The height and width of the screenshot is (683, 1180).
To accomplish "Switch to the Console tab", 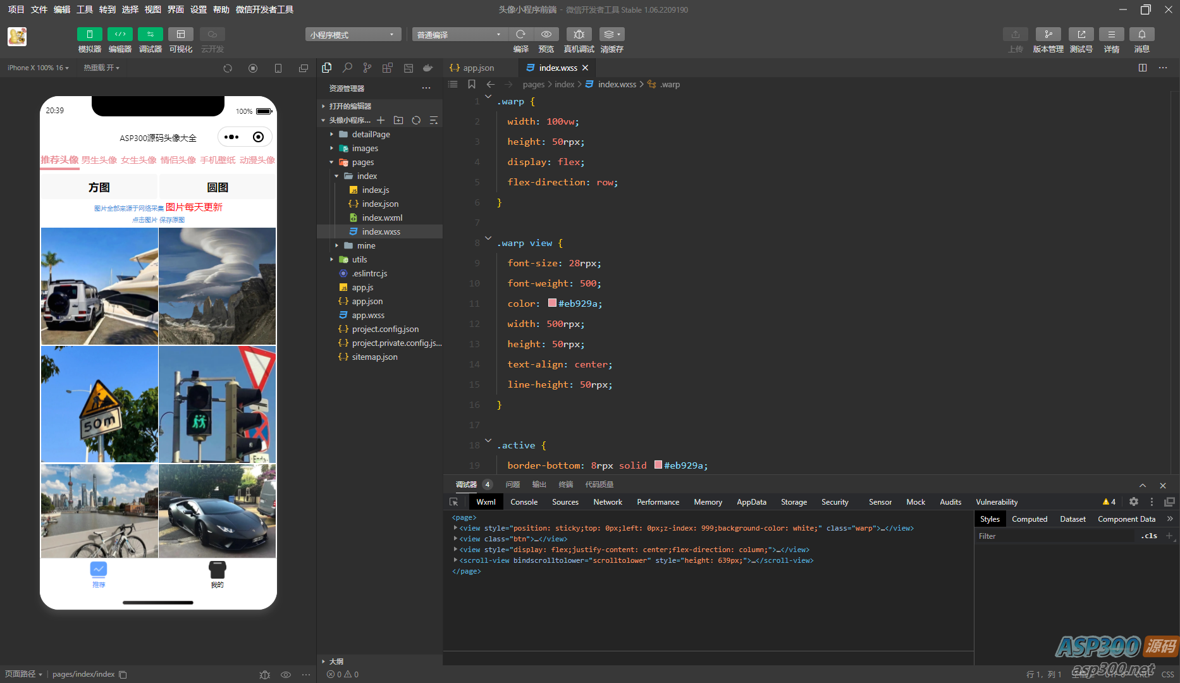I will point(524,502).
